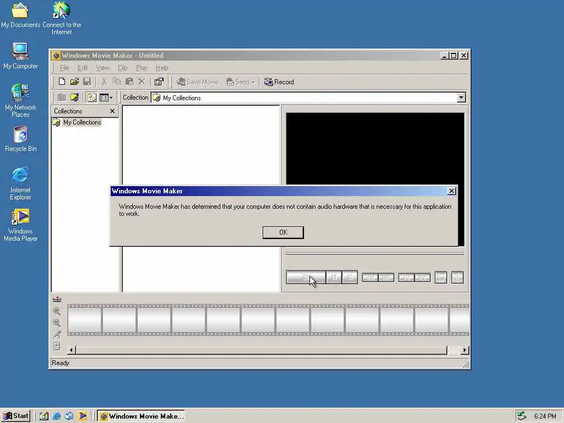The height and width of the screenshot is (423, 564).
Task: Click the New Project toolbar icon
Action: tap(62, 82)
